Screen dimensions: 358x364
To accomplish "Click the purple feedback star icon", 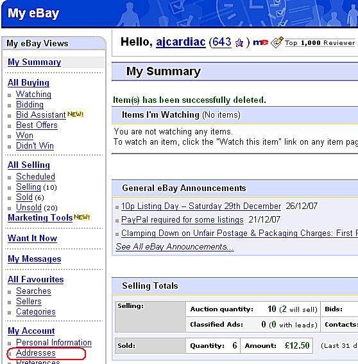I will [239, 42].
